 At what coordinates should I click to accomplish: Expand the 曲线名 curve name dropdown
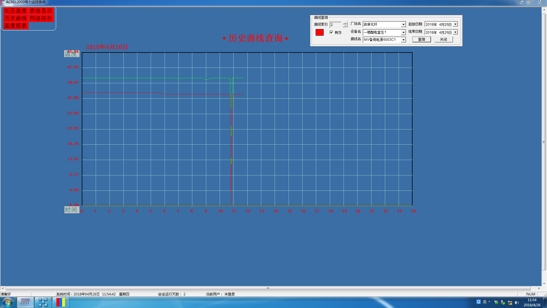click(x=403, y=40)
